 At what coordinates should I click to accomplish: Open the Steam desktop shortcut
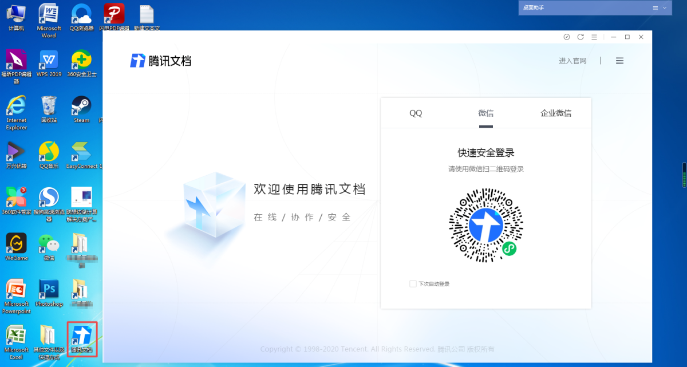(81, 107)
